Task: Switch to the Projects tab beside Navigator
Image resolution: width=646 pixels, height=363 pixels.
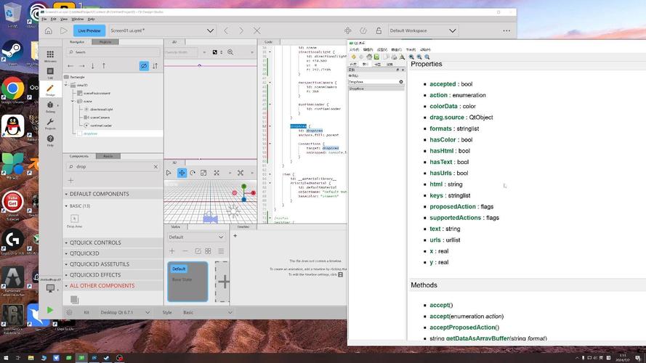Action: click(105, 42)
